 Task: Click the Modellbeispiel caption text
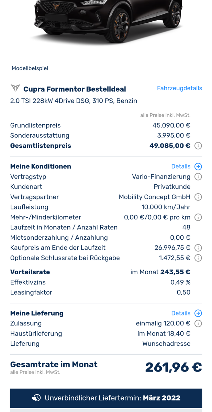[x=30, y=68]
